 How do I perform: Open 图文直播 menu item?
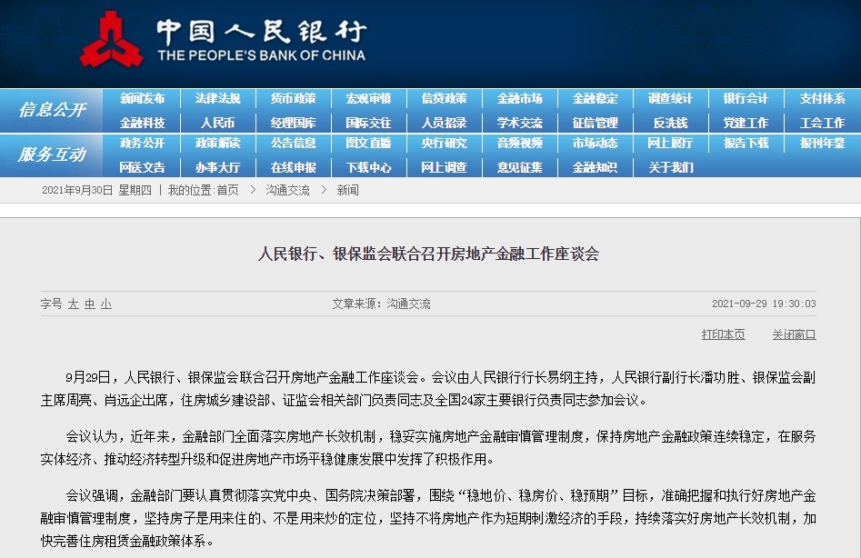(368, 144)
